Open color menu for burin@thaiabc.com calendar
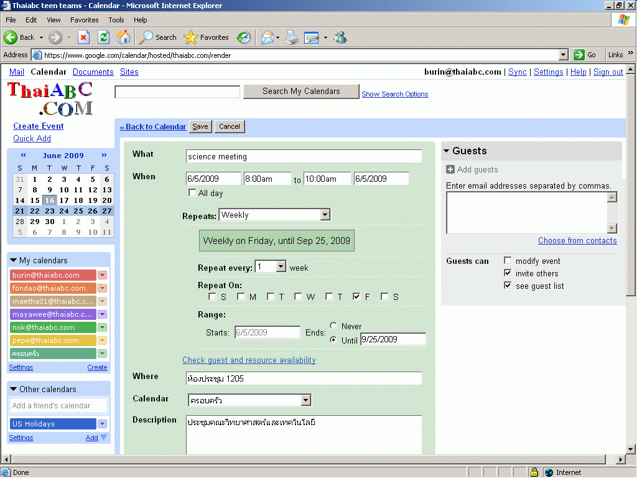 click(x=103, y=275)
